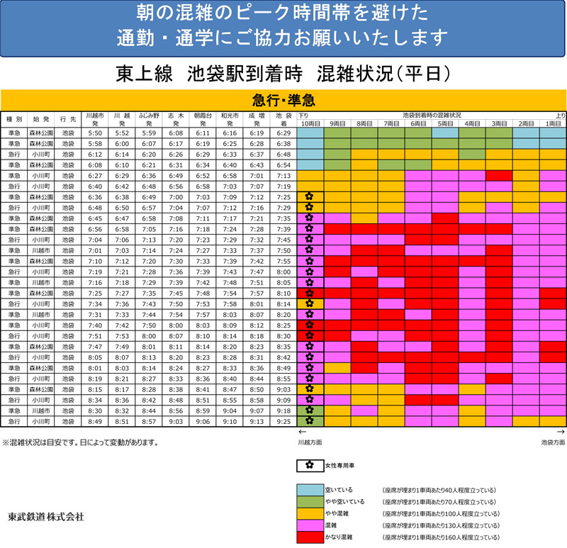The width and height of the screenshot is (567, 548).
Task: Click the women-only car icon in the 9:18 arrival row
Action: pos(309,410)
